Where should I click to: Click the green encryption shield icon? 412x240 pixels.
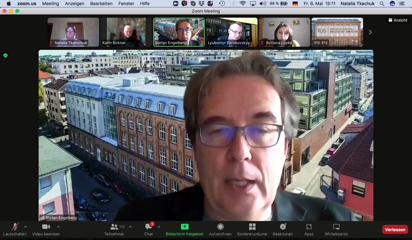click(x=5, y=55)
